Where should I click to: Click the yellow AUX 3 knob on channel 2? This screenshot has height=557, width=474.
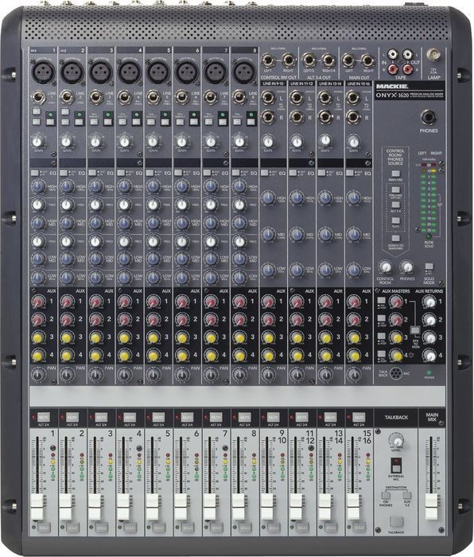tap(66, 337)
